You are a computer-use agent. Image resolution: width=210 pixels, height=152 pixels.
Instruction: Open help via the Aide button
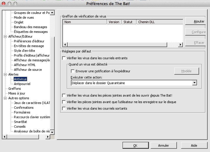194,145
